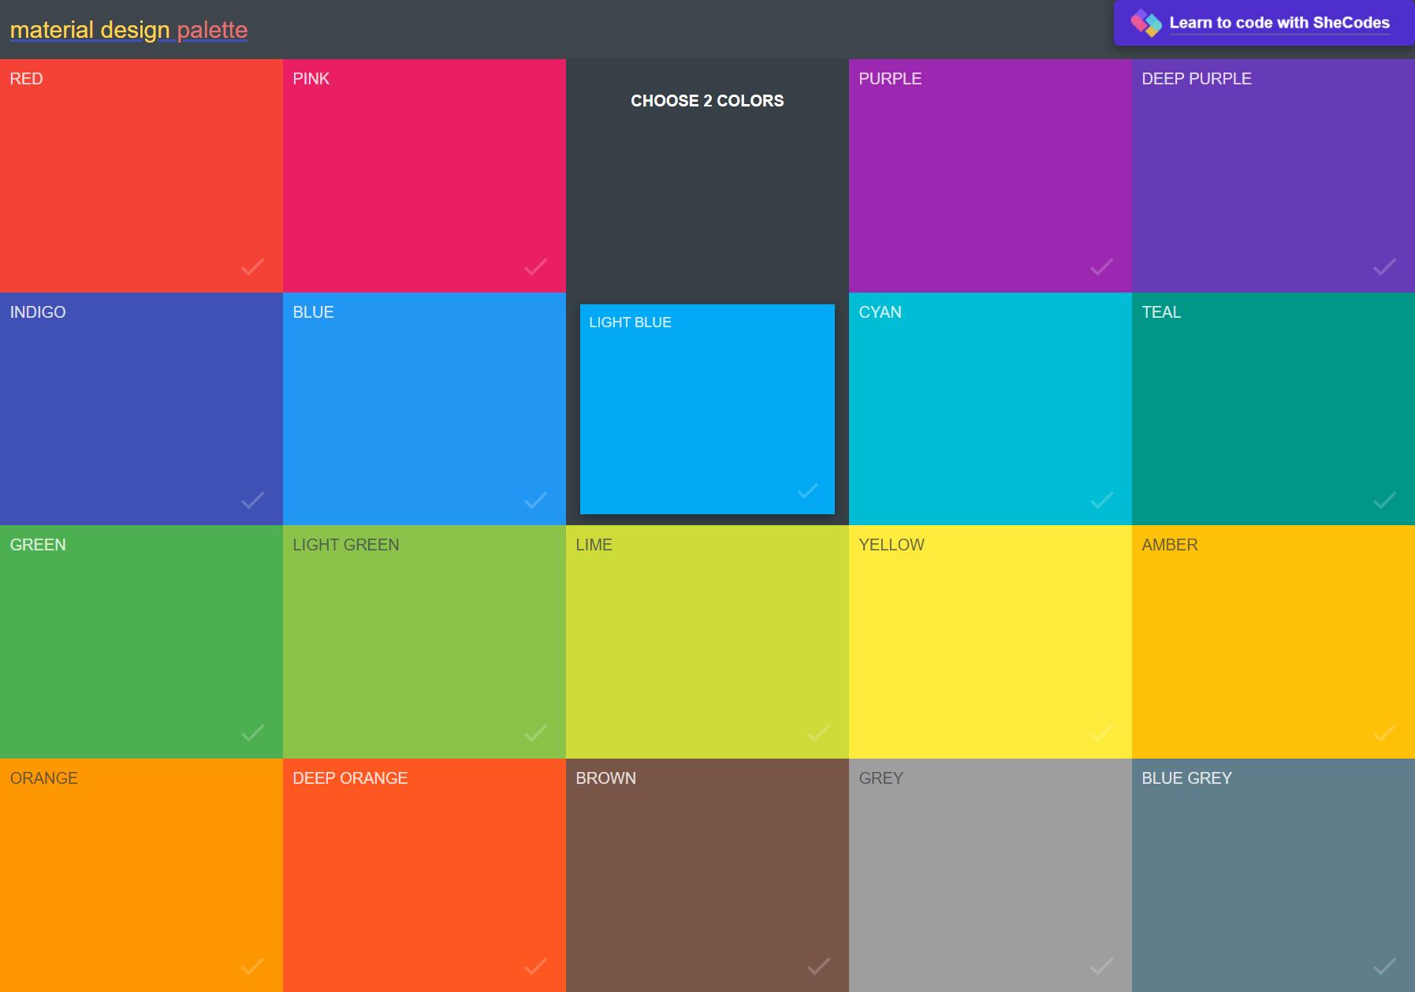1415x992 pixels.
Task: Select the highlighted Light Blue tile
Action: pos(707,409)
